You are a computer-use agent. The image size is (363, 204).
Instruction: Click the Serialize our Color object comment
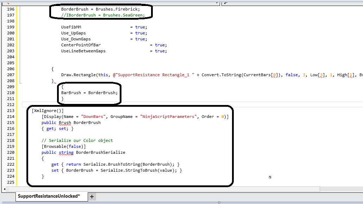pyautogui.click(x=77, y=140)
